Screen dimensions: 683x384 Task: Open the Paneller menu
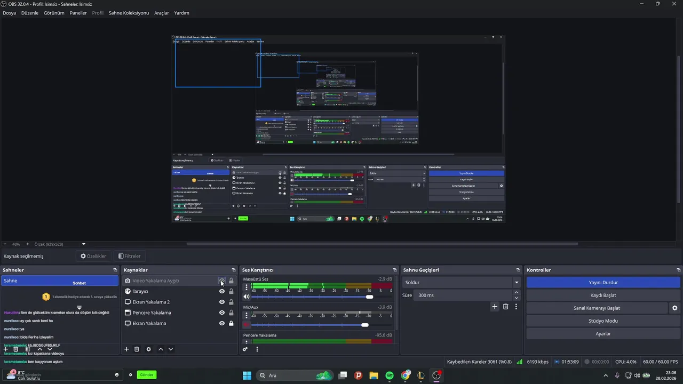click(x=78, y=13)
